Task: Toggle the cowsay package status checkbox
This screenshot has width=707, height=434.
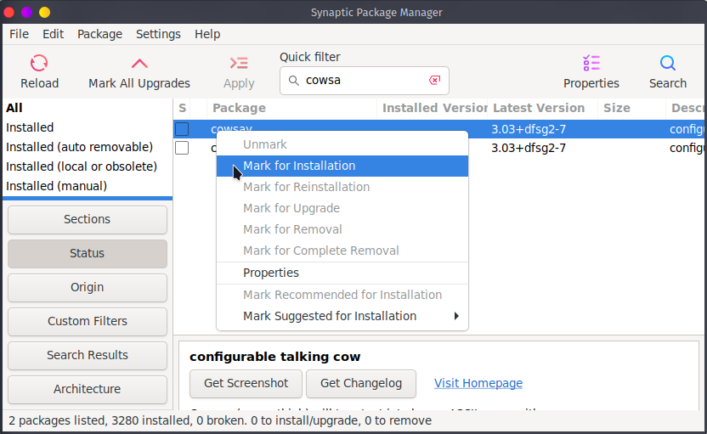Action: 182,129
